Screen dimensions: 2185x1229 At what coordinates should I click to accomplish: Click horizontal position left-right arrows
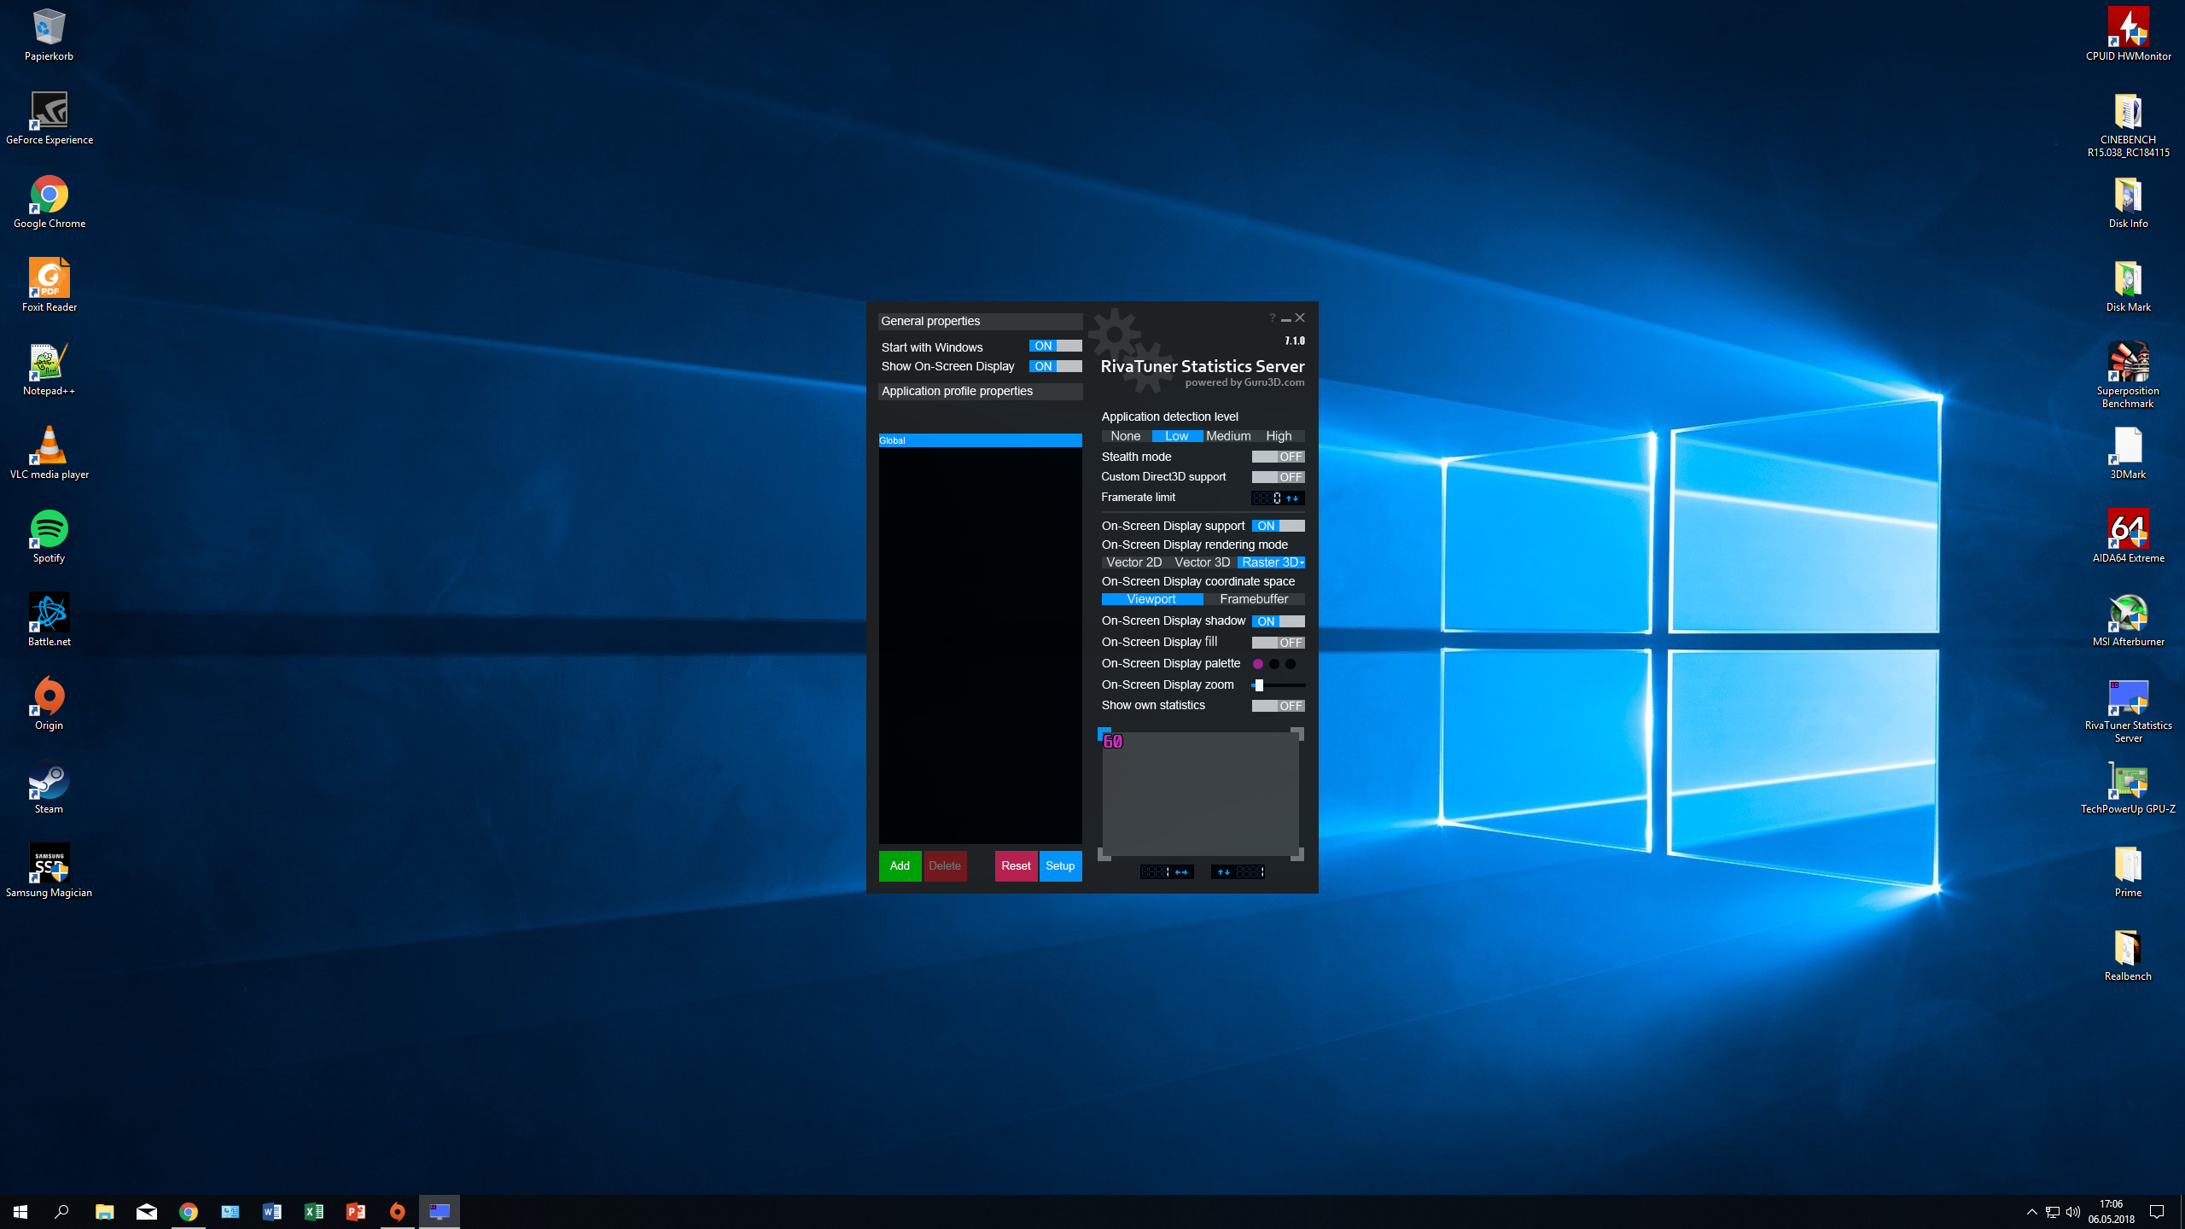coord(1181,871)
